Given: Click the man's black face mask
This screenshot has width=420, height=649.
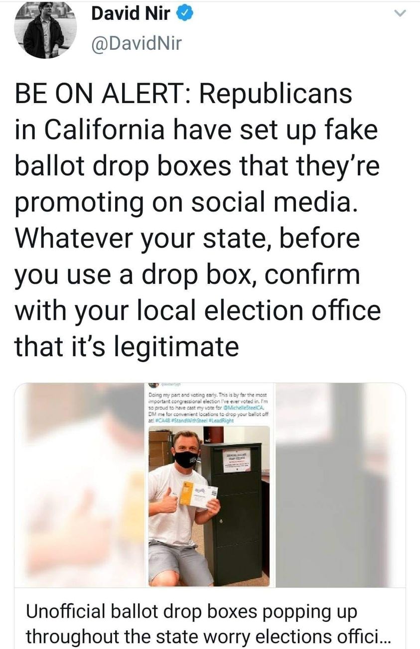Looking at the screenshot, I should (186, 458).
